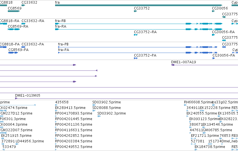Select the LD44956.3prime EST label
This screenshot has height=151, width=238.
30,141
